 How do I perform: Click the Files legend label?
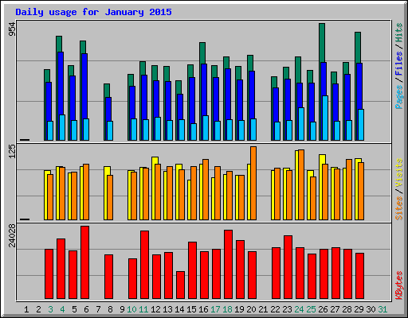pos(398,64)
